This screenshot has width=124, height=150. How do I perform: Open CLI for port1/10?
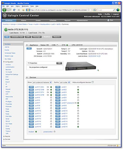(31, 111)
